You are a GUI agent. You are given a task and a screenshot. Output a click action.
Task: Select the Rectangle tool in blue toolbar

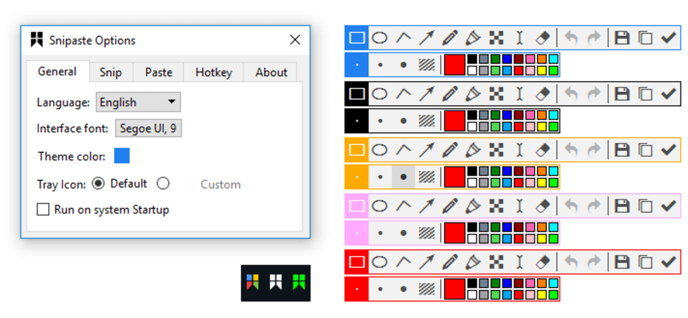[x=357, y=38]
